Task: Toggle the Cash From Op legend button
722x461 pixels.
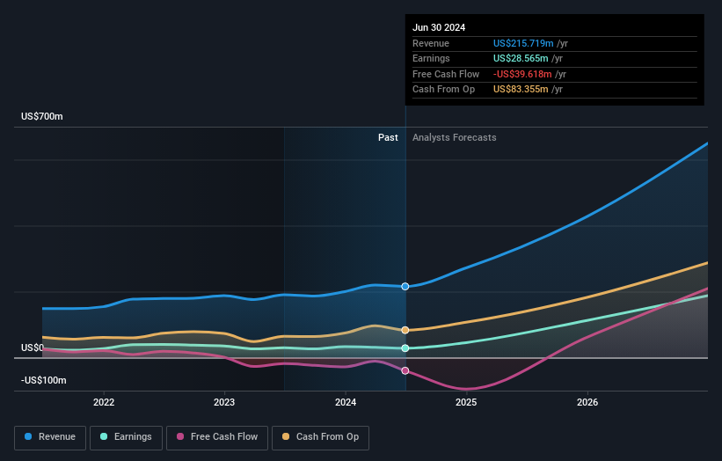Action: click(320, 437)
